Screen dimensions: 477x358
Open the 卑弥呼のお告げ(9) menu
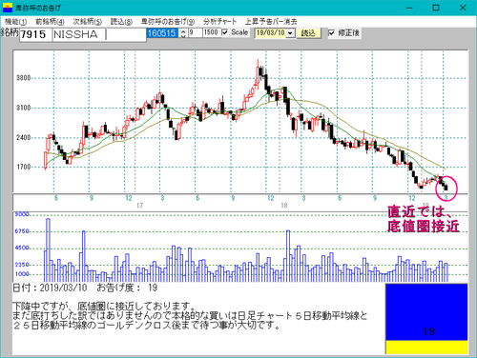(168, 22)
